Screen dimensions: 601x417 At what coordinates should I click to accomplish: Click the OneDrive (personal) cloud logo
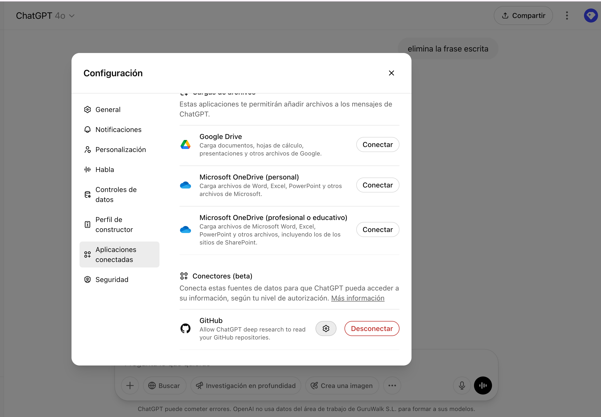(185, 185)
